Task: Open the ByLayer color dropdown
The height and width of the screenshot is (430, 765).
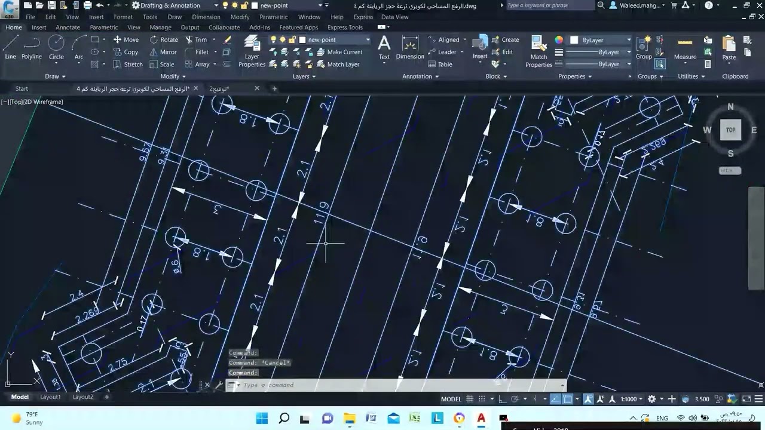Action: coord(629,40)
